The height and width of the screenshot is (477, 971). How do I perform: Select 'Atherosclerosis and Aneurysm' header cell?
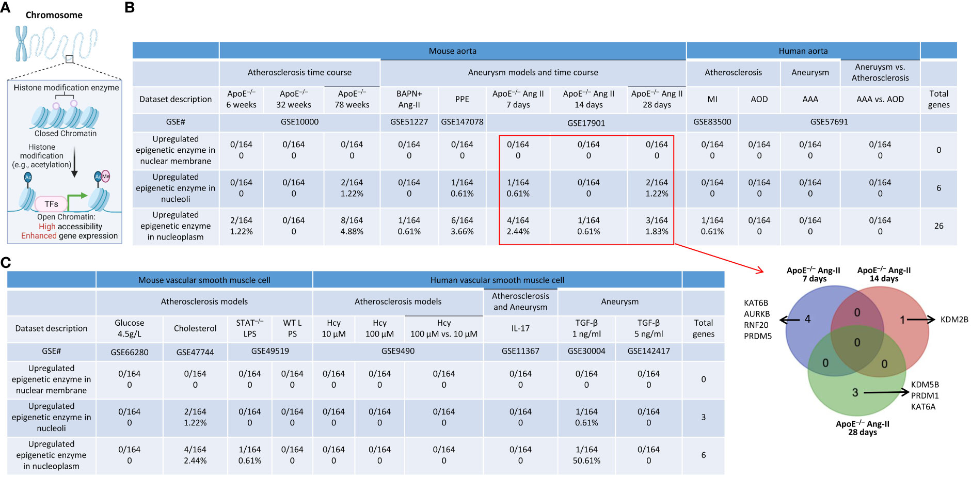520,301
